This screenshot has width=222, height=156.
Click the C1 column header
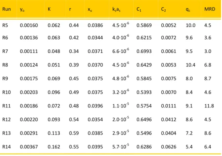pos(139,10)
